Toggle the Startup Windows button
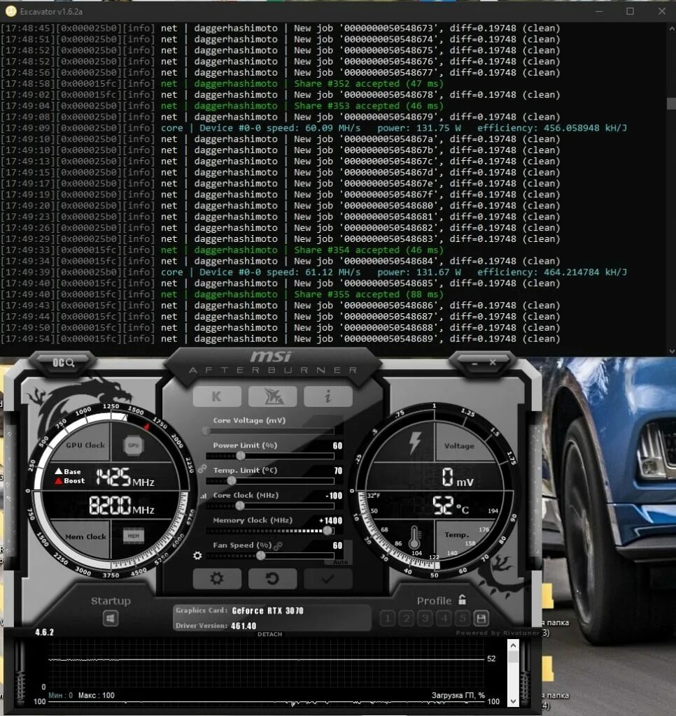 [x=111, y=619]
